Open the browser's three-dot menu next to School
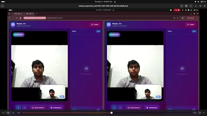Screen dimensions: 207x116 (x=197, y=18)
